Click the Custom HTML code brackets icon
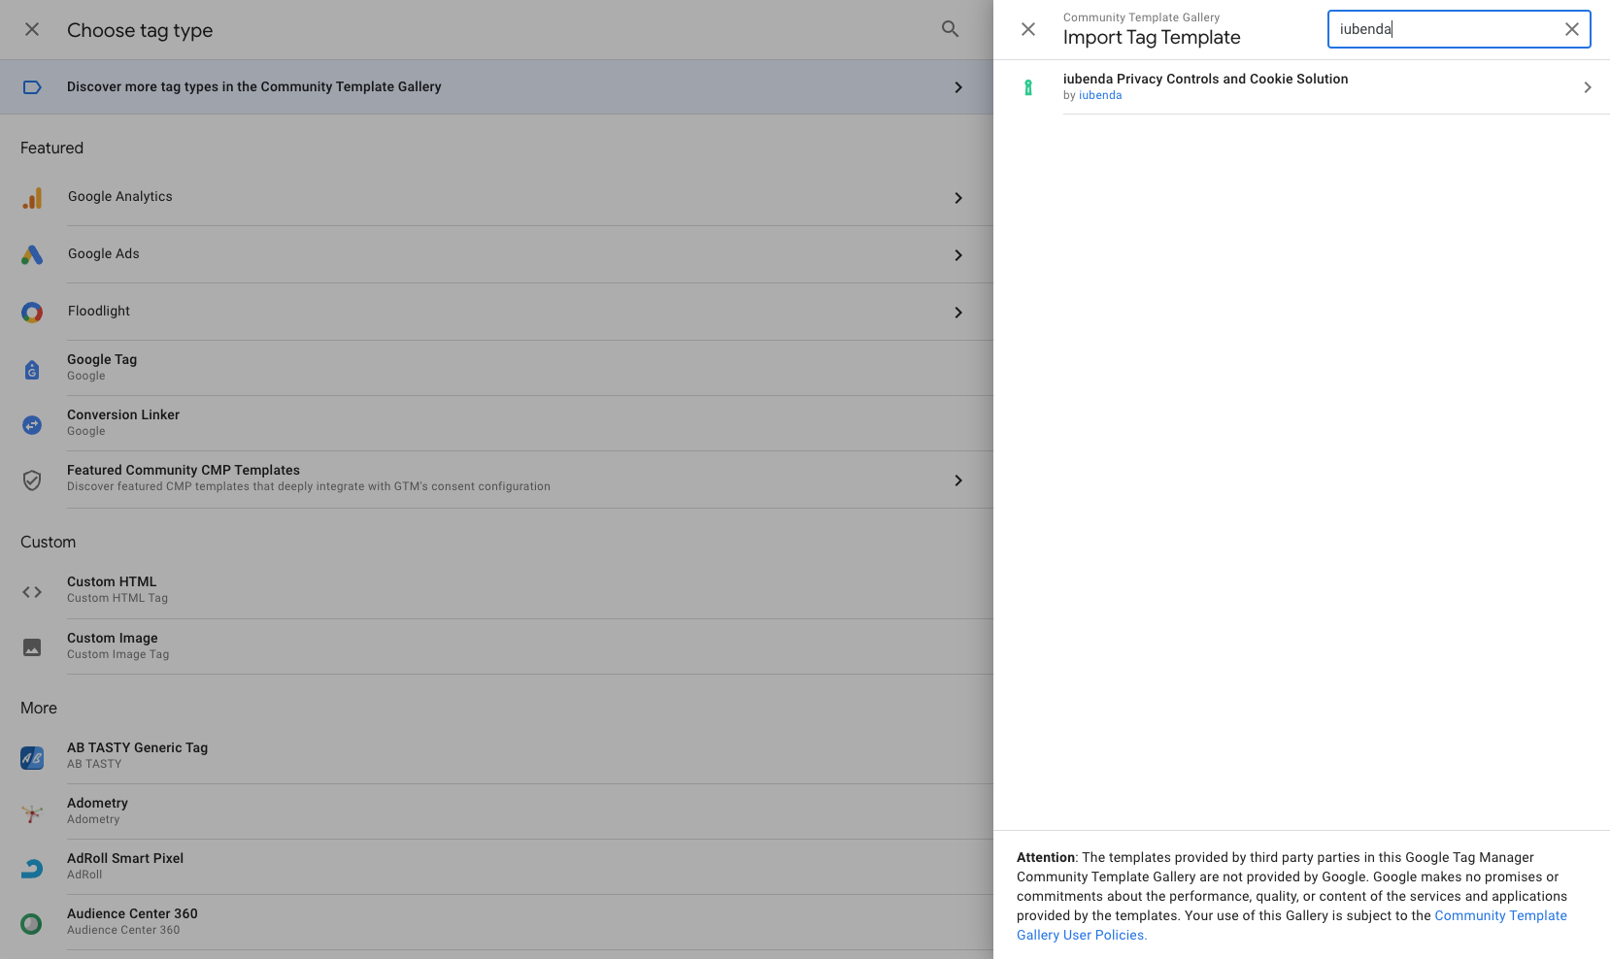 coord(32,591)
